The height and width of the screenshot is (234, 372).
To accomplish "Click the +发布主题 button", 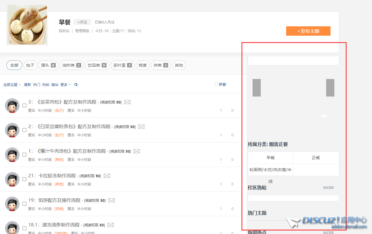I will 308,31.
